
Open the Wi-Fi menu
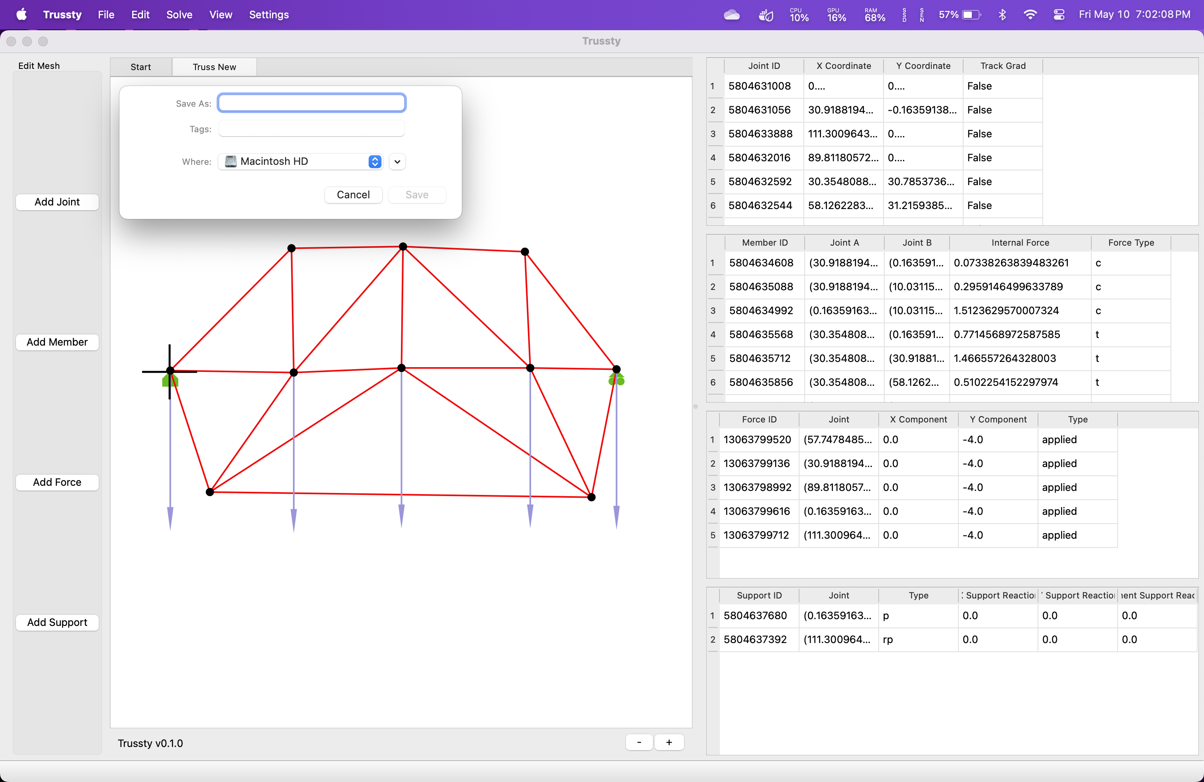click(x=1030, y=15)
